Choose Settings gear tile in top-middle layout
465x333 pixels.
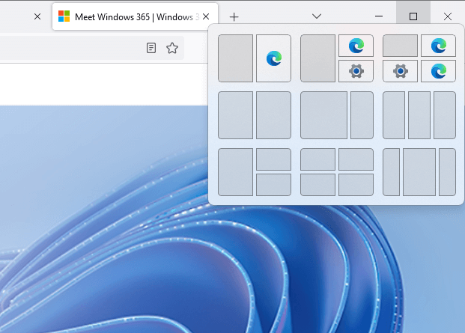click(356, 71)
